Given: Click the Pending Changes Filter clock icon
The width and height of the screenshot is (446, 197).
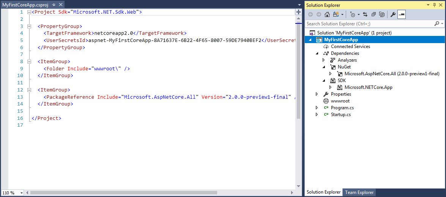Looking at the screenshot, I should click(352, 14).
